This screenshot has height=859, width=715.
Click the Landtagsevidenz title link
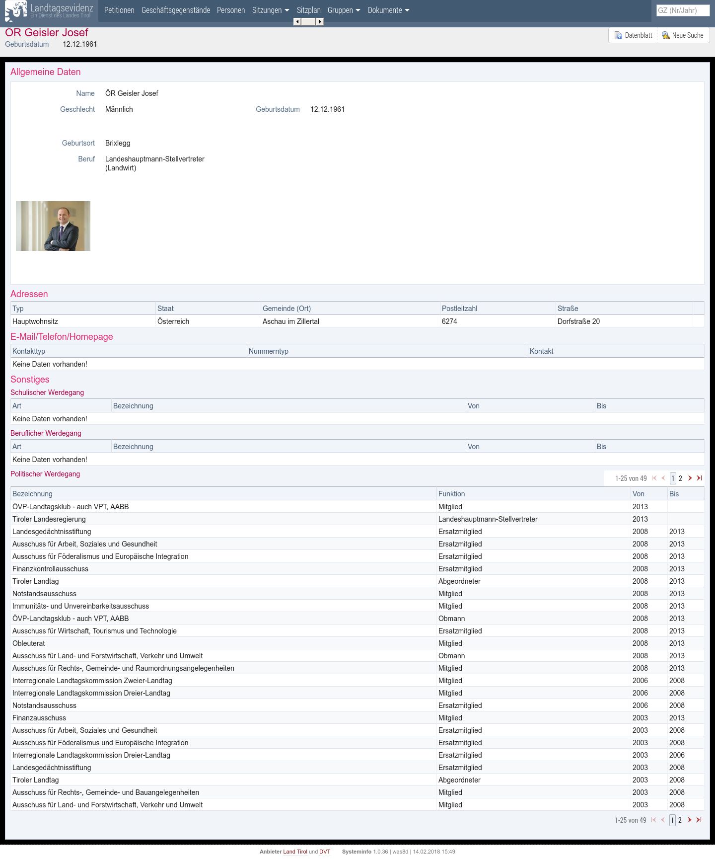pyautogui.click(x=62, y=8)
